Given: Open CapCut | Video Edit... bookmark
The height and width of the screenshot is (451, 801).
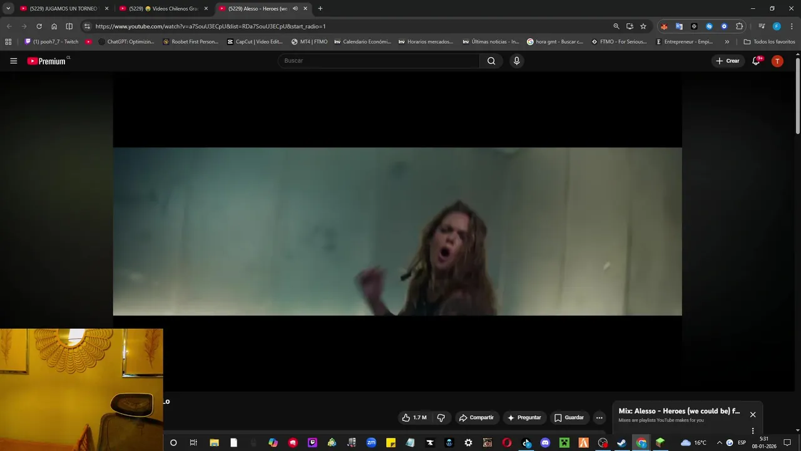Looking at the screenshot, I should tap(255, 42).
